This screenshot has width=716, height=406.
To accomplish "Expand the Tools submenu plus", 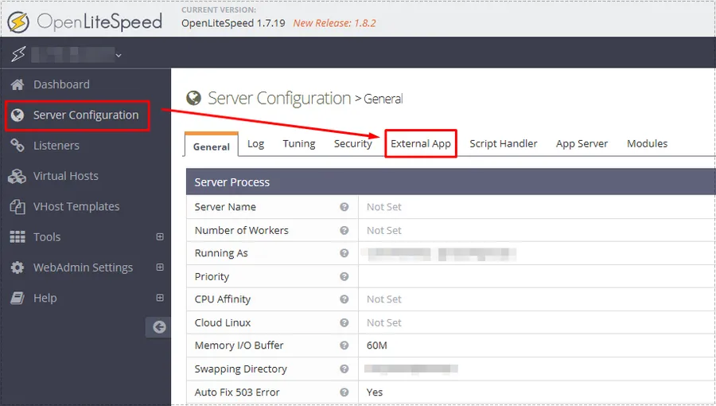I will tap(160, 236).
